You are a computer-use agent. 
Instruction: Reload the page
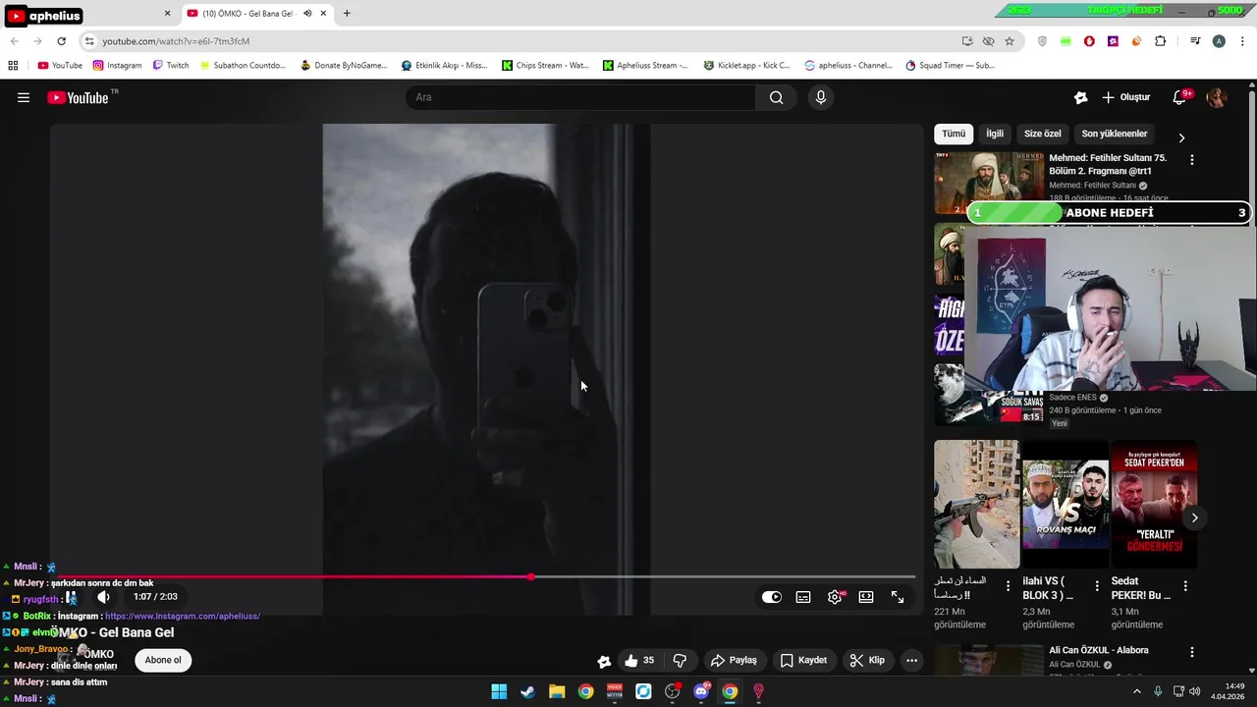click(61, 41)
